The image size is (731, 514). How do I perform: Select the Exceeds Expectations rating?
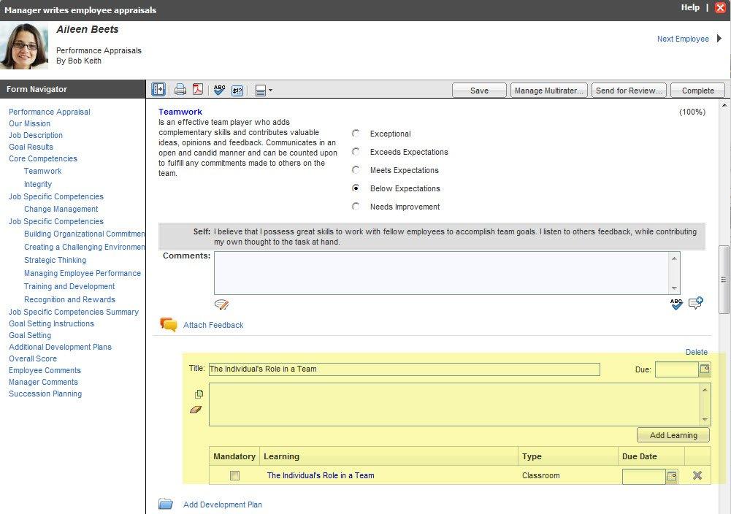(x=356, y=152)
